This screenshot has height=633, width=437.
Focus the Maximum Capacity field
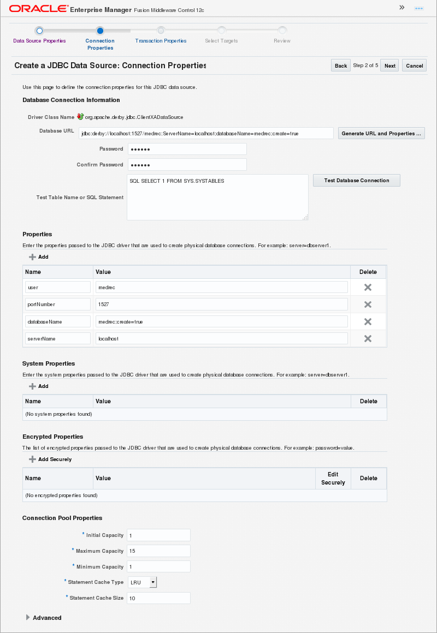pyautogui.click(x=158, y=551)
